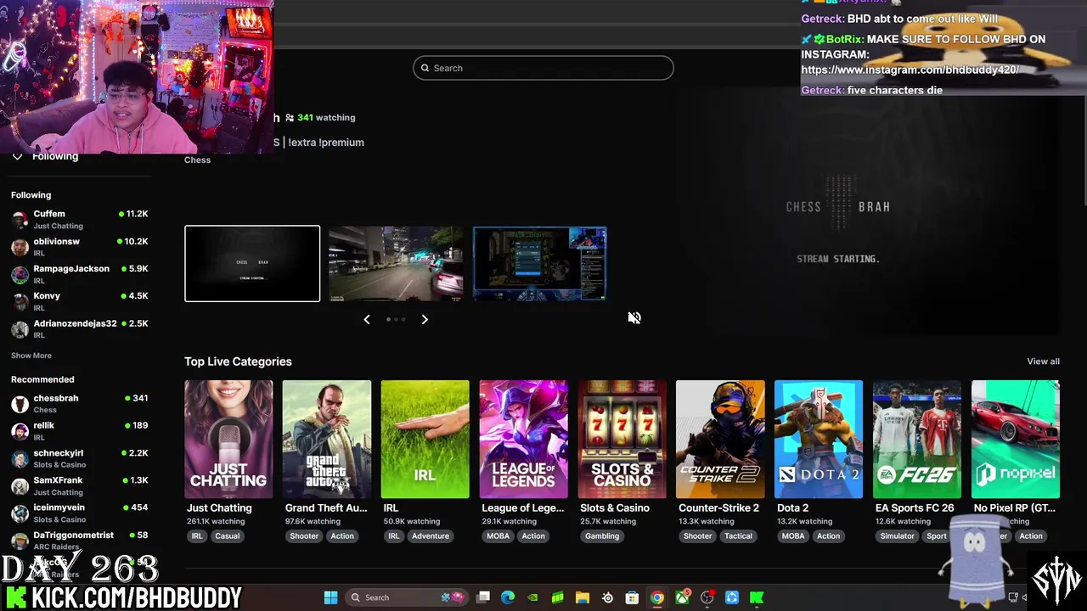Open the Grand Theft Auto V category
Screen dimensions: 1087x611
[x=327, y=439]
